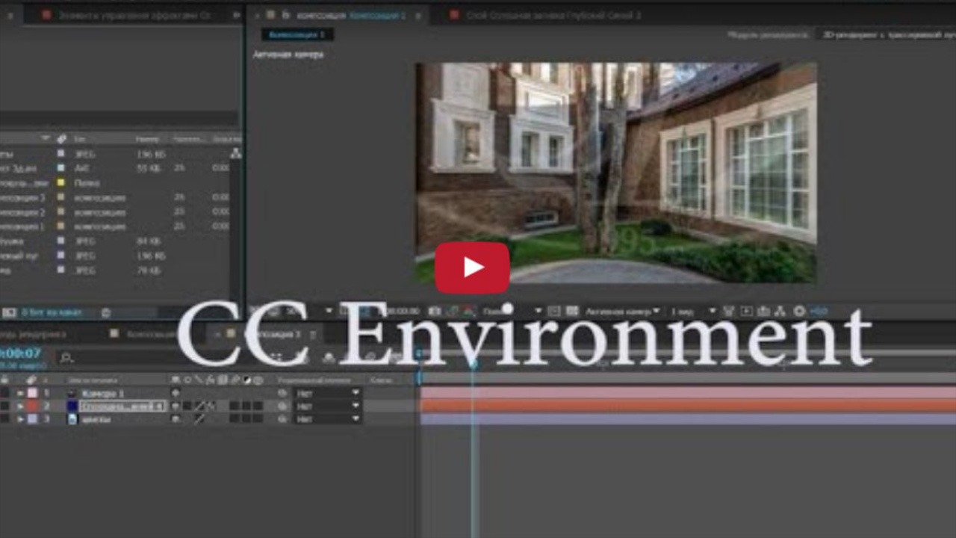Toggle the transparency grid icon in viewer
956x538 pixels.
click(x=571, y=311)
